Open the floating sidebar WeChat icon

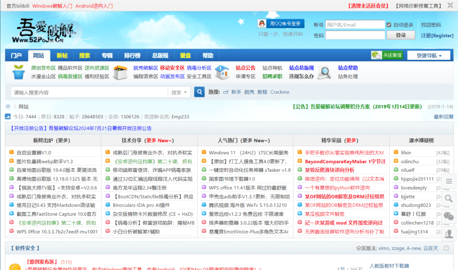449,216
